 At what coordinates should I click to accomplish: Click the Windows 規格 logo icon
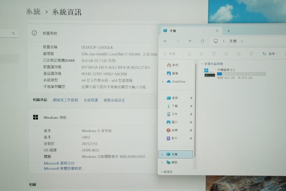(36, 117)
